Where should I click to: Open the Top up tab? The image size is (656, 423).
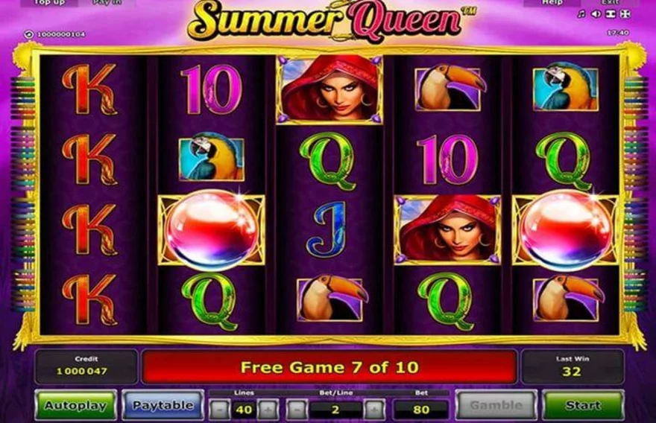click(x=49, y=3)
